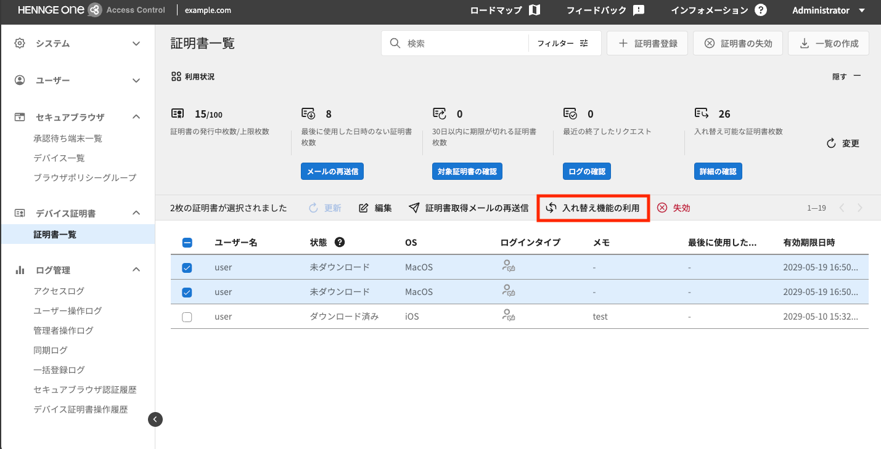
Task: Open アクセスログ in the sidebar
Action: click(59, 291)
